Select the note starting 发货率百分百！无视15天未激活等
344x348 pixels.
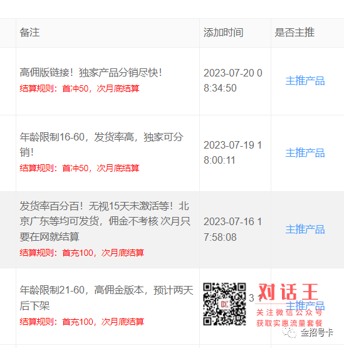(x=105, y=221)
